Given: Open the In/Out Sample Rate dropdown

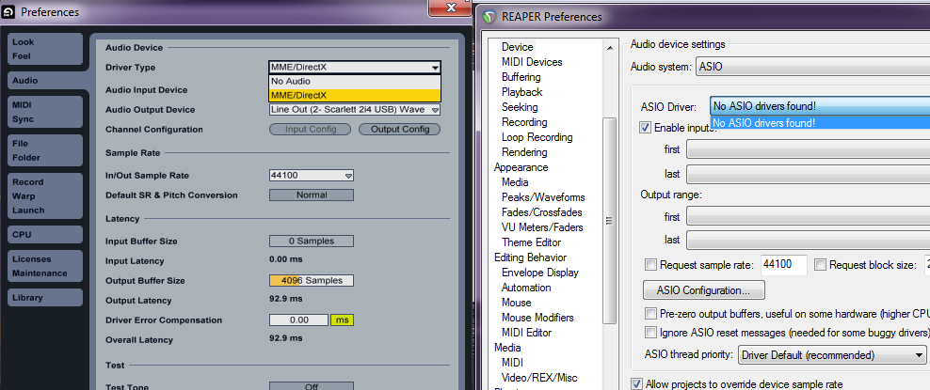Looking at the screenshot, I should (312, 176).
